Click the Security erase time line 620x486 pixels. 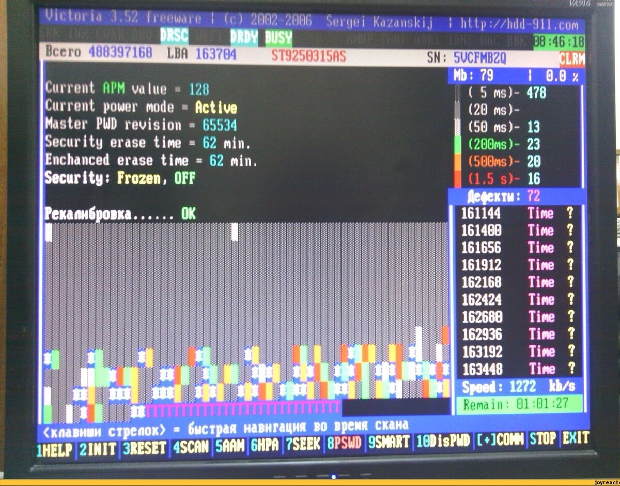point(148,142)
